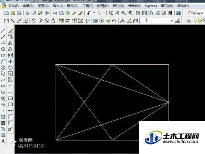Click the Undo arrow icon
The height and width of the screenshot is (154, 205).
89,13
